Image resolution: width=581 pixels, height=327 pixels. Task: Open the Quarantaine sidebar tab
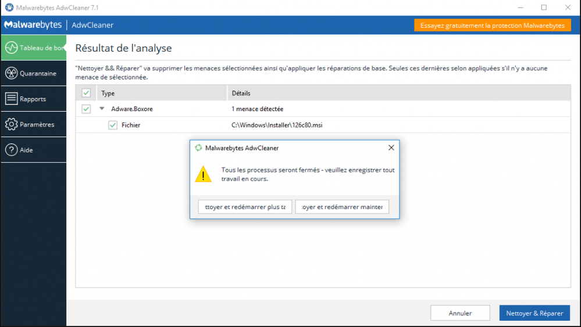point(33,73)
